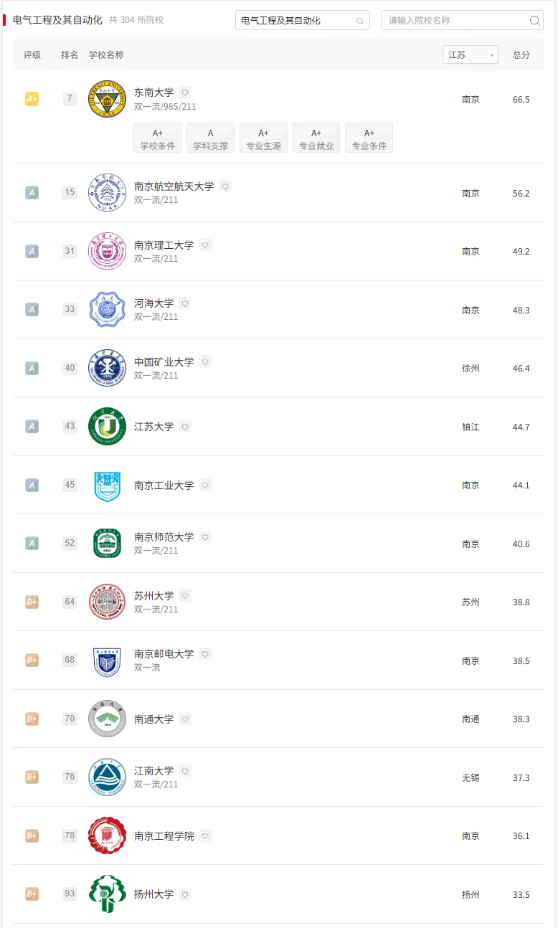Click the 江南大学 logo
558x928 pixels.
(107, 777)
